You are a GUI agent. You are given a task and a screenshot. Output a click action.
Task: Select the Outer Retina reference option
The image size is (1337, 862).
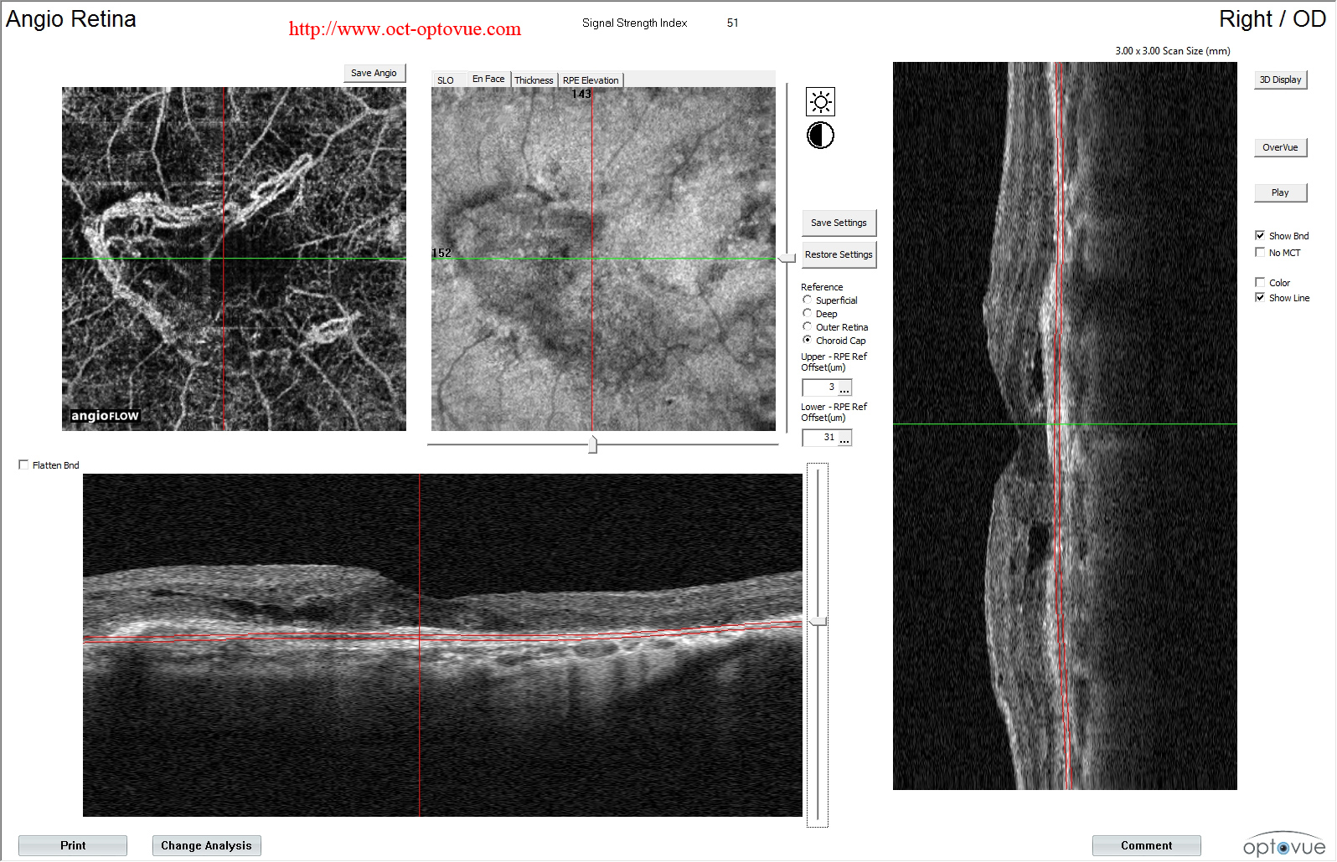(808, 326)
